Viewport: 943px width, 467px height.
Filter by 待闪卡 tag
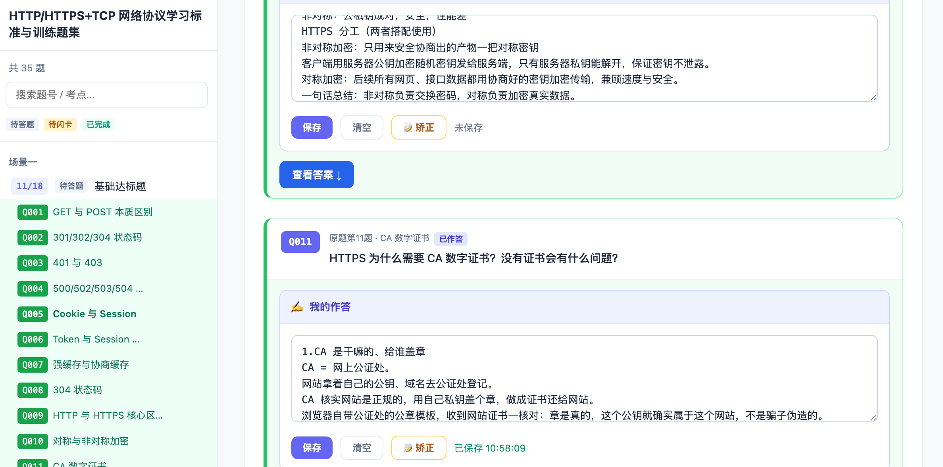click(60, 124)
